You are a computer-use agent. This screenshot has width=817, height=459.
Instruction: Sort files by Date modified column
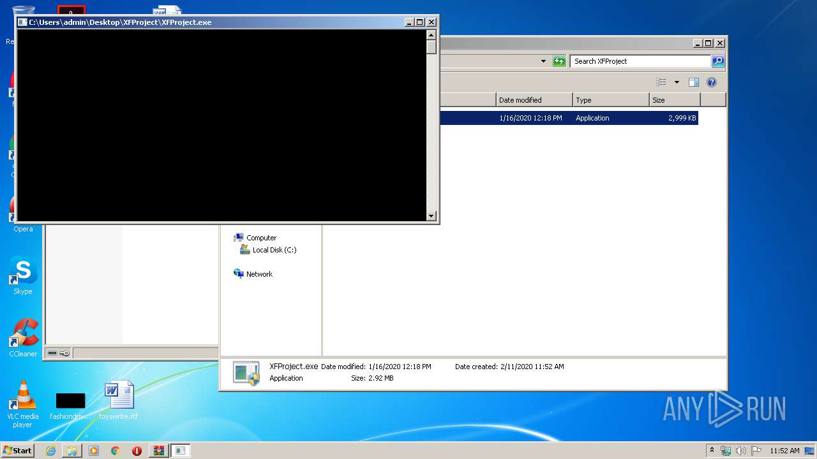tap(534, 100)
